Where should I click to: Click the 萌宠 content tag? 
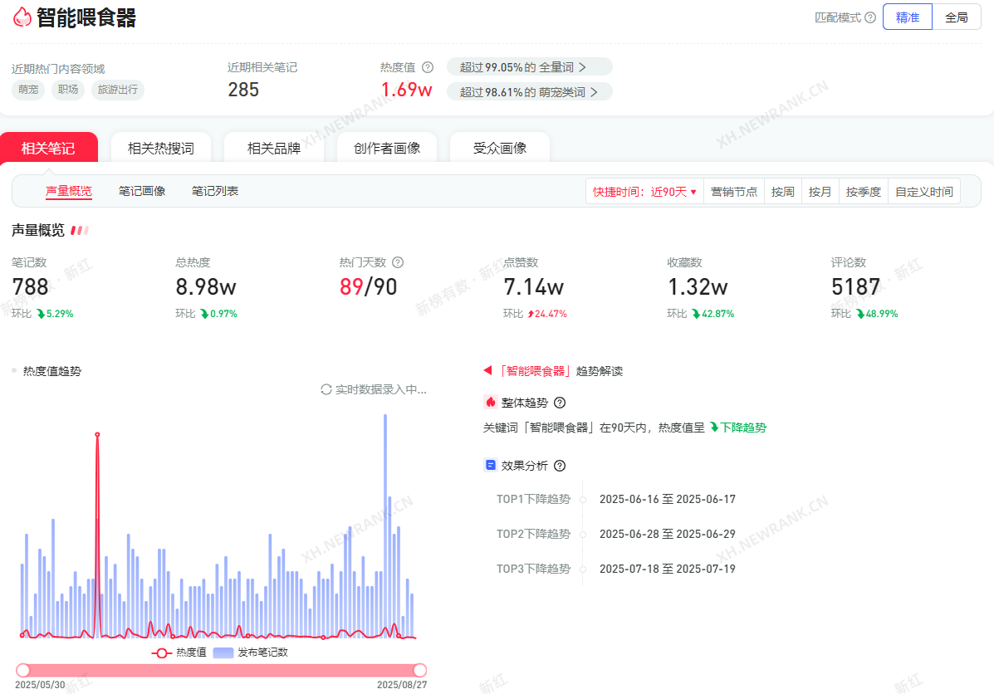click(28, 90)
